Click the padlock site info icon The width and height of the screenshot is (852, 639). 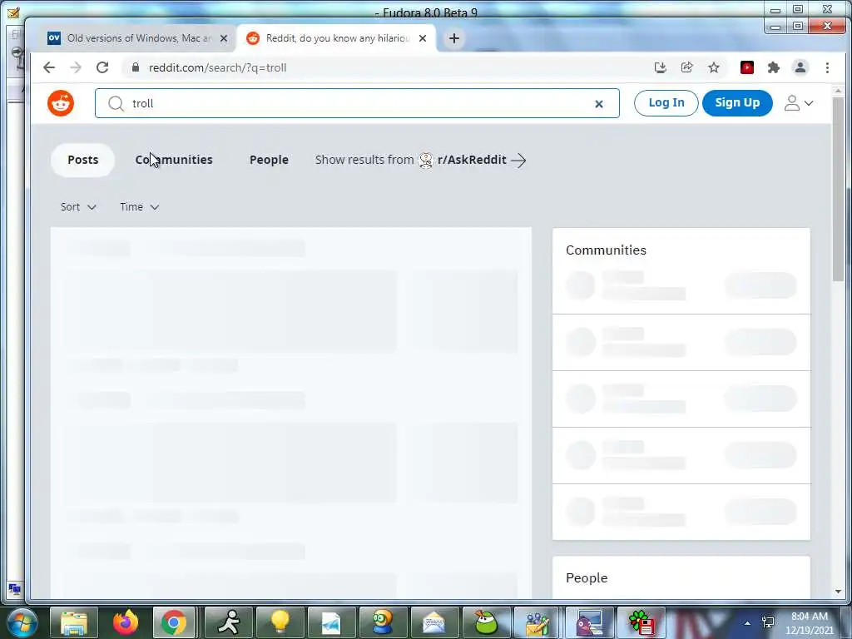136,67
